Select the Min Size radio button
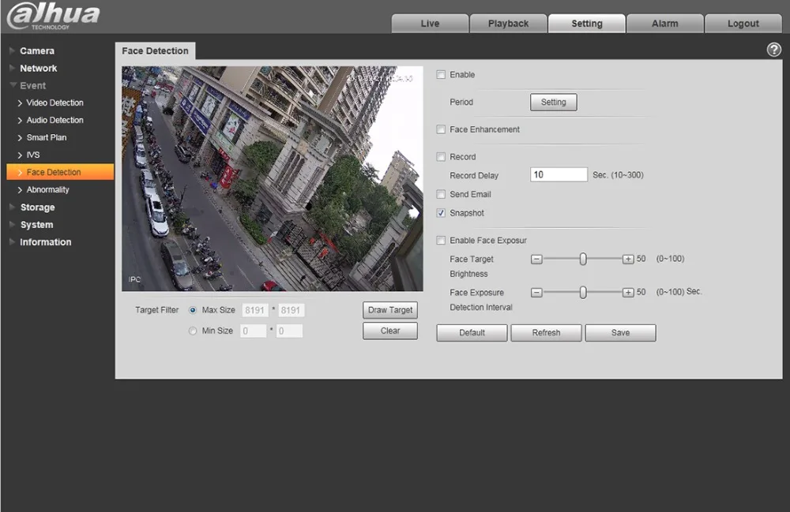The height and width of the screenshot is (512, 790). pyautogui.click(x=193, y=331)
